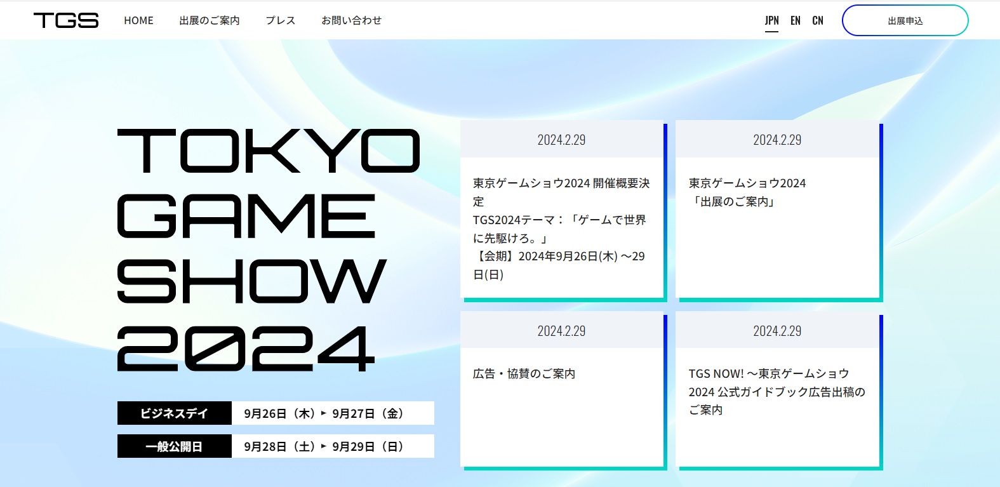
Task: Go to the プレス menu item
Action: click(x=281, y=20)
